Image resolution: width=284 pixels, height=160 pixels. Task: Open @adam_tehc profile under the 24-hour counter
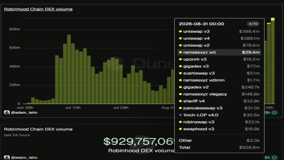tap(24, 157)
